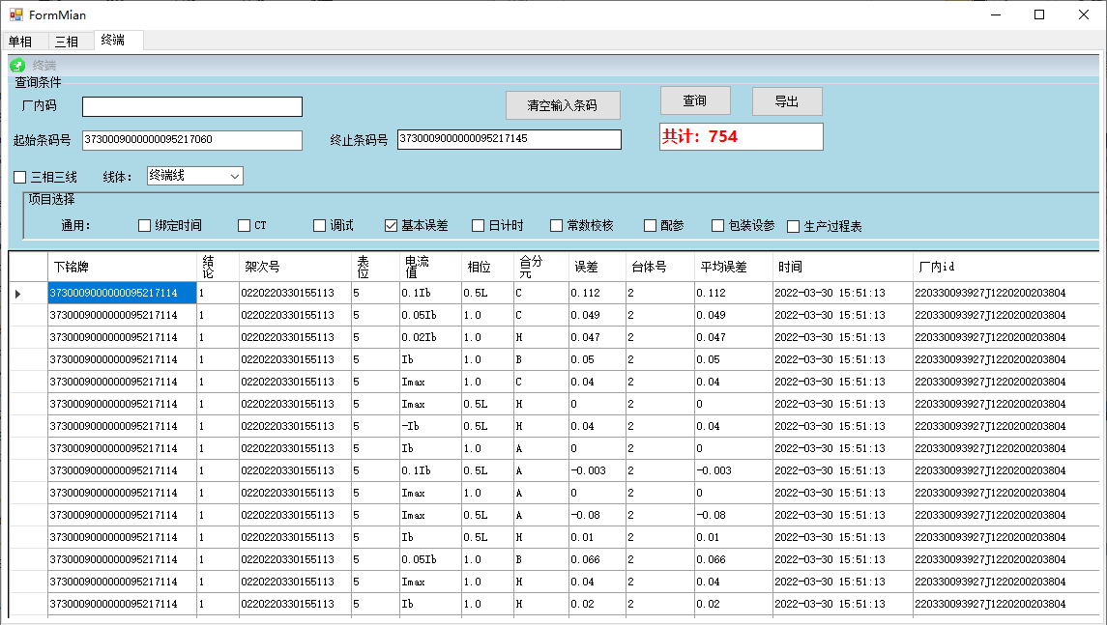Click the 时间 column header
This screenshot has height=625, width=1107.
(x=841, y=267)
